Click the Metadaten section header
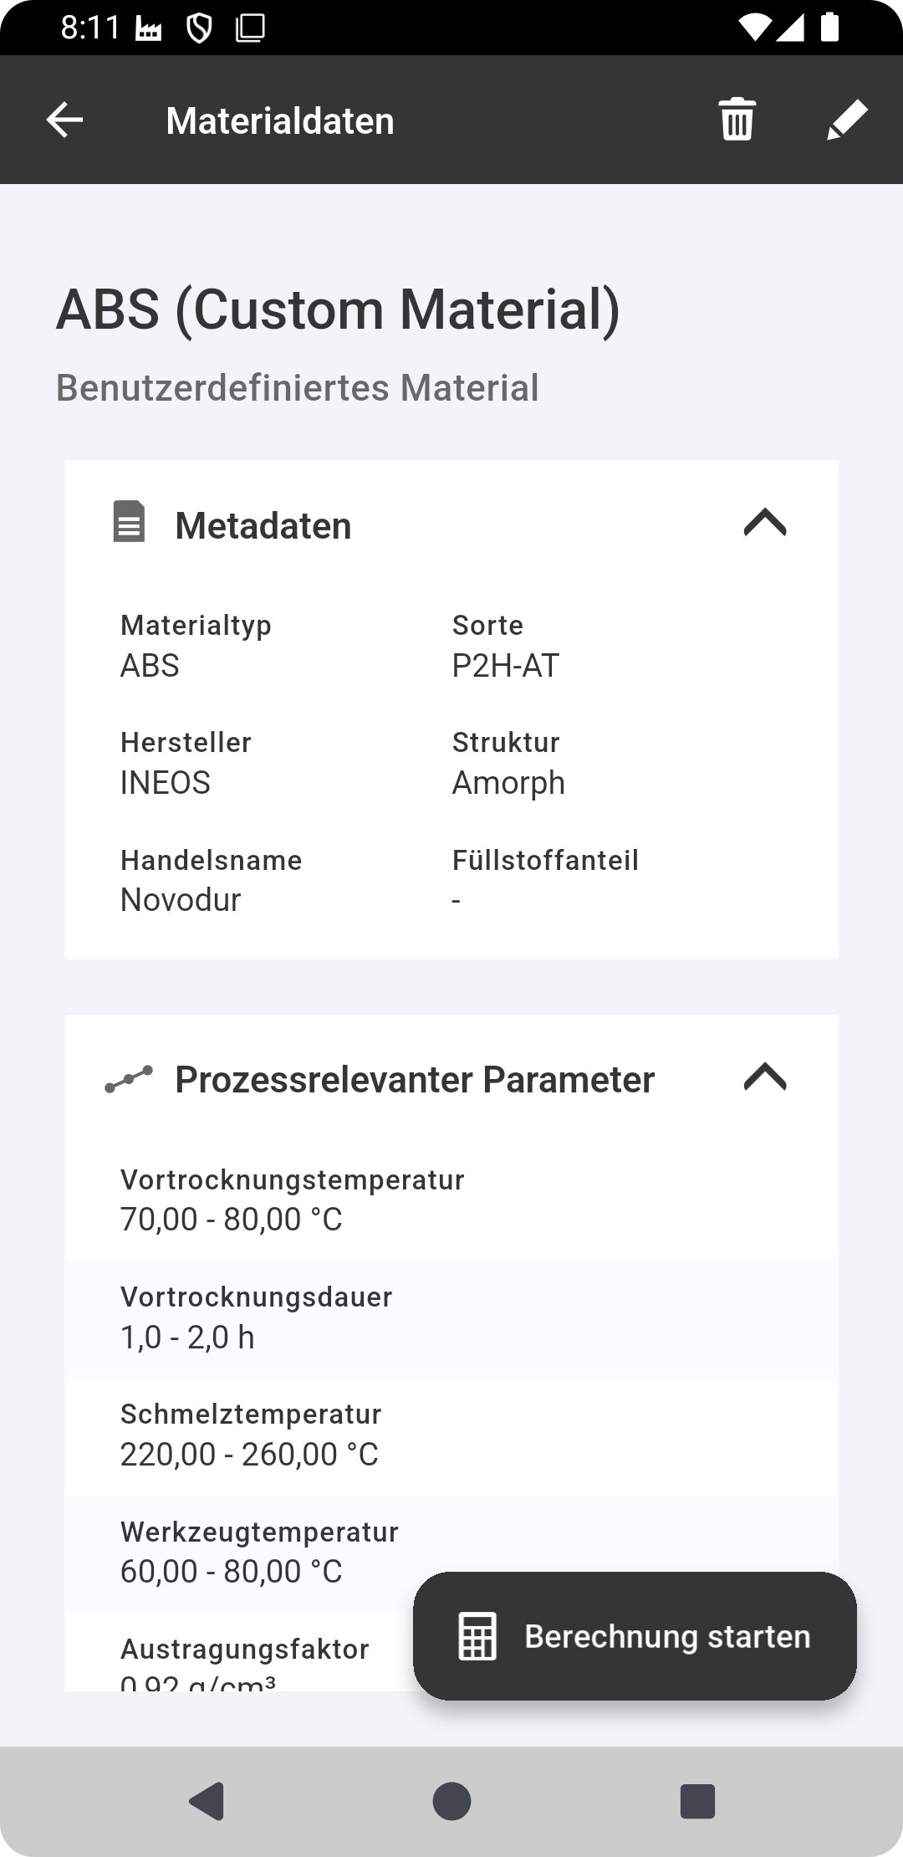Image resolution: width=903 pixels, height=1857 pixels. [x=451, y=525]
